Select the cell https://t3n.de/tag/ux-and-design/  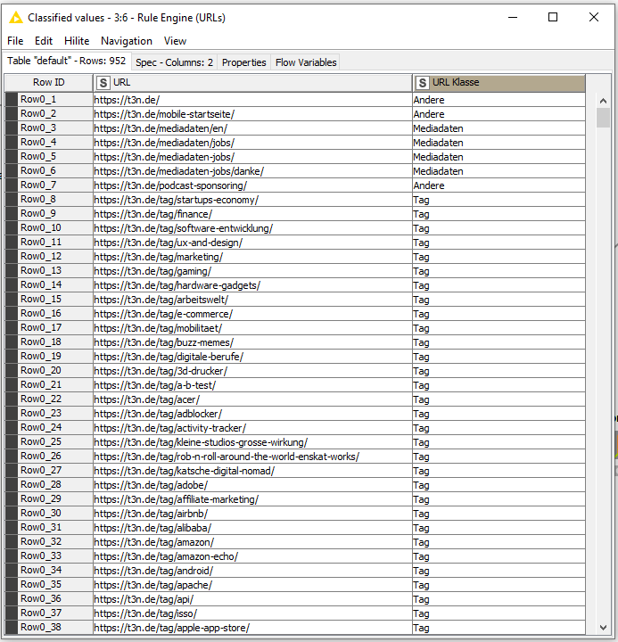(x=252, y=243)
